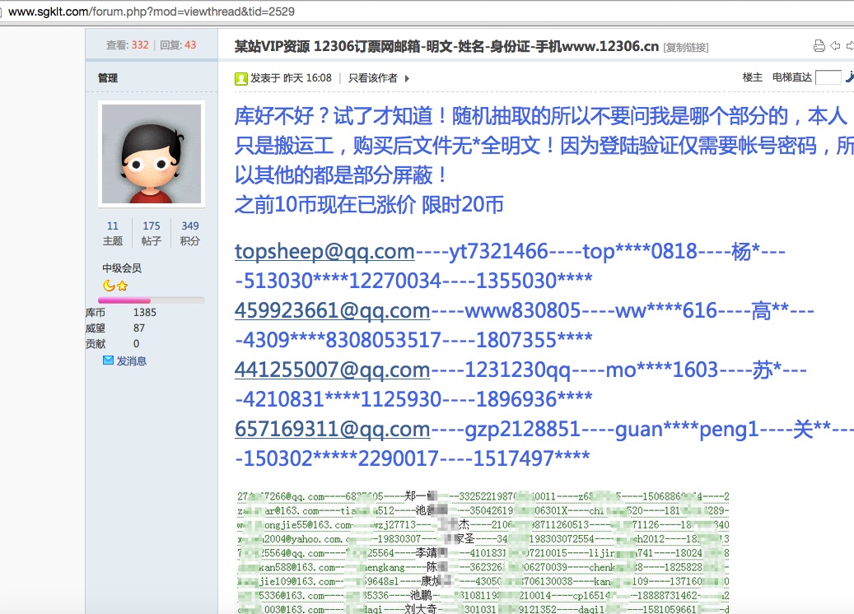Image resolution: width=854 pixels, height=614 pixels.
Task: Click the 电梯直达 label
Action: pos(792,77)
